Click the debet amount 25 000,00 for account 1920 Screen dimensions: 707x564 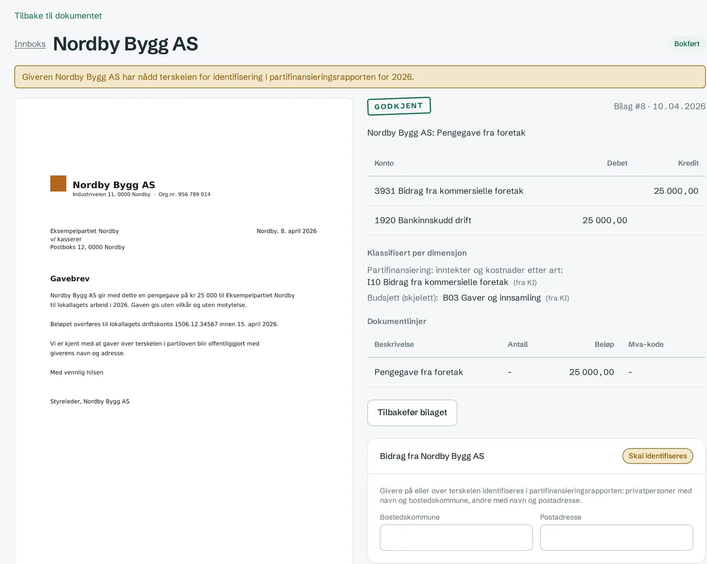pyautogui.click(x=605, y=220)
